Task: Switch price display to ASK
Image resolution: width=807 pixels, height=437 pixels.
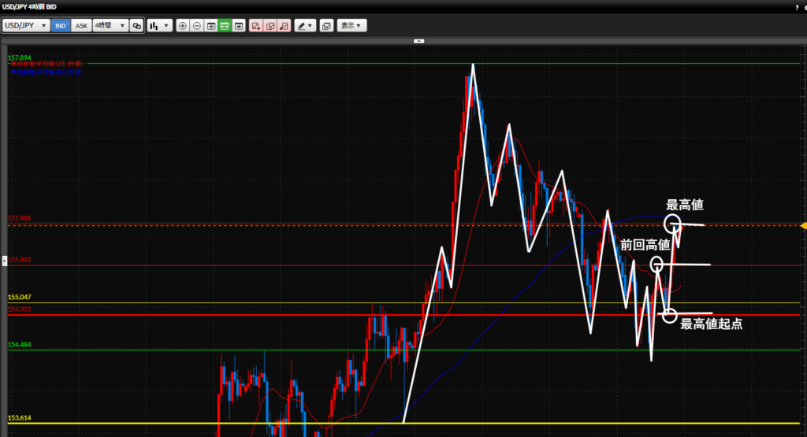Action: 81,26
